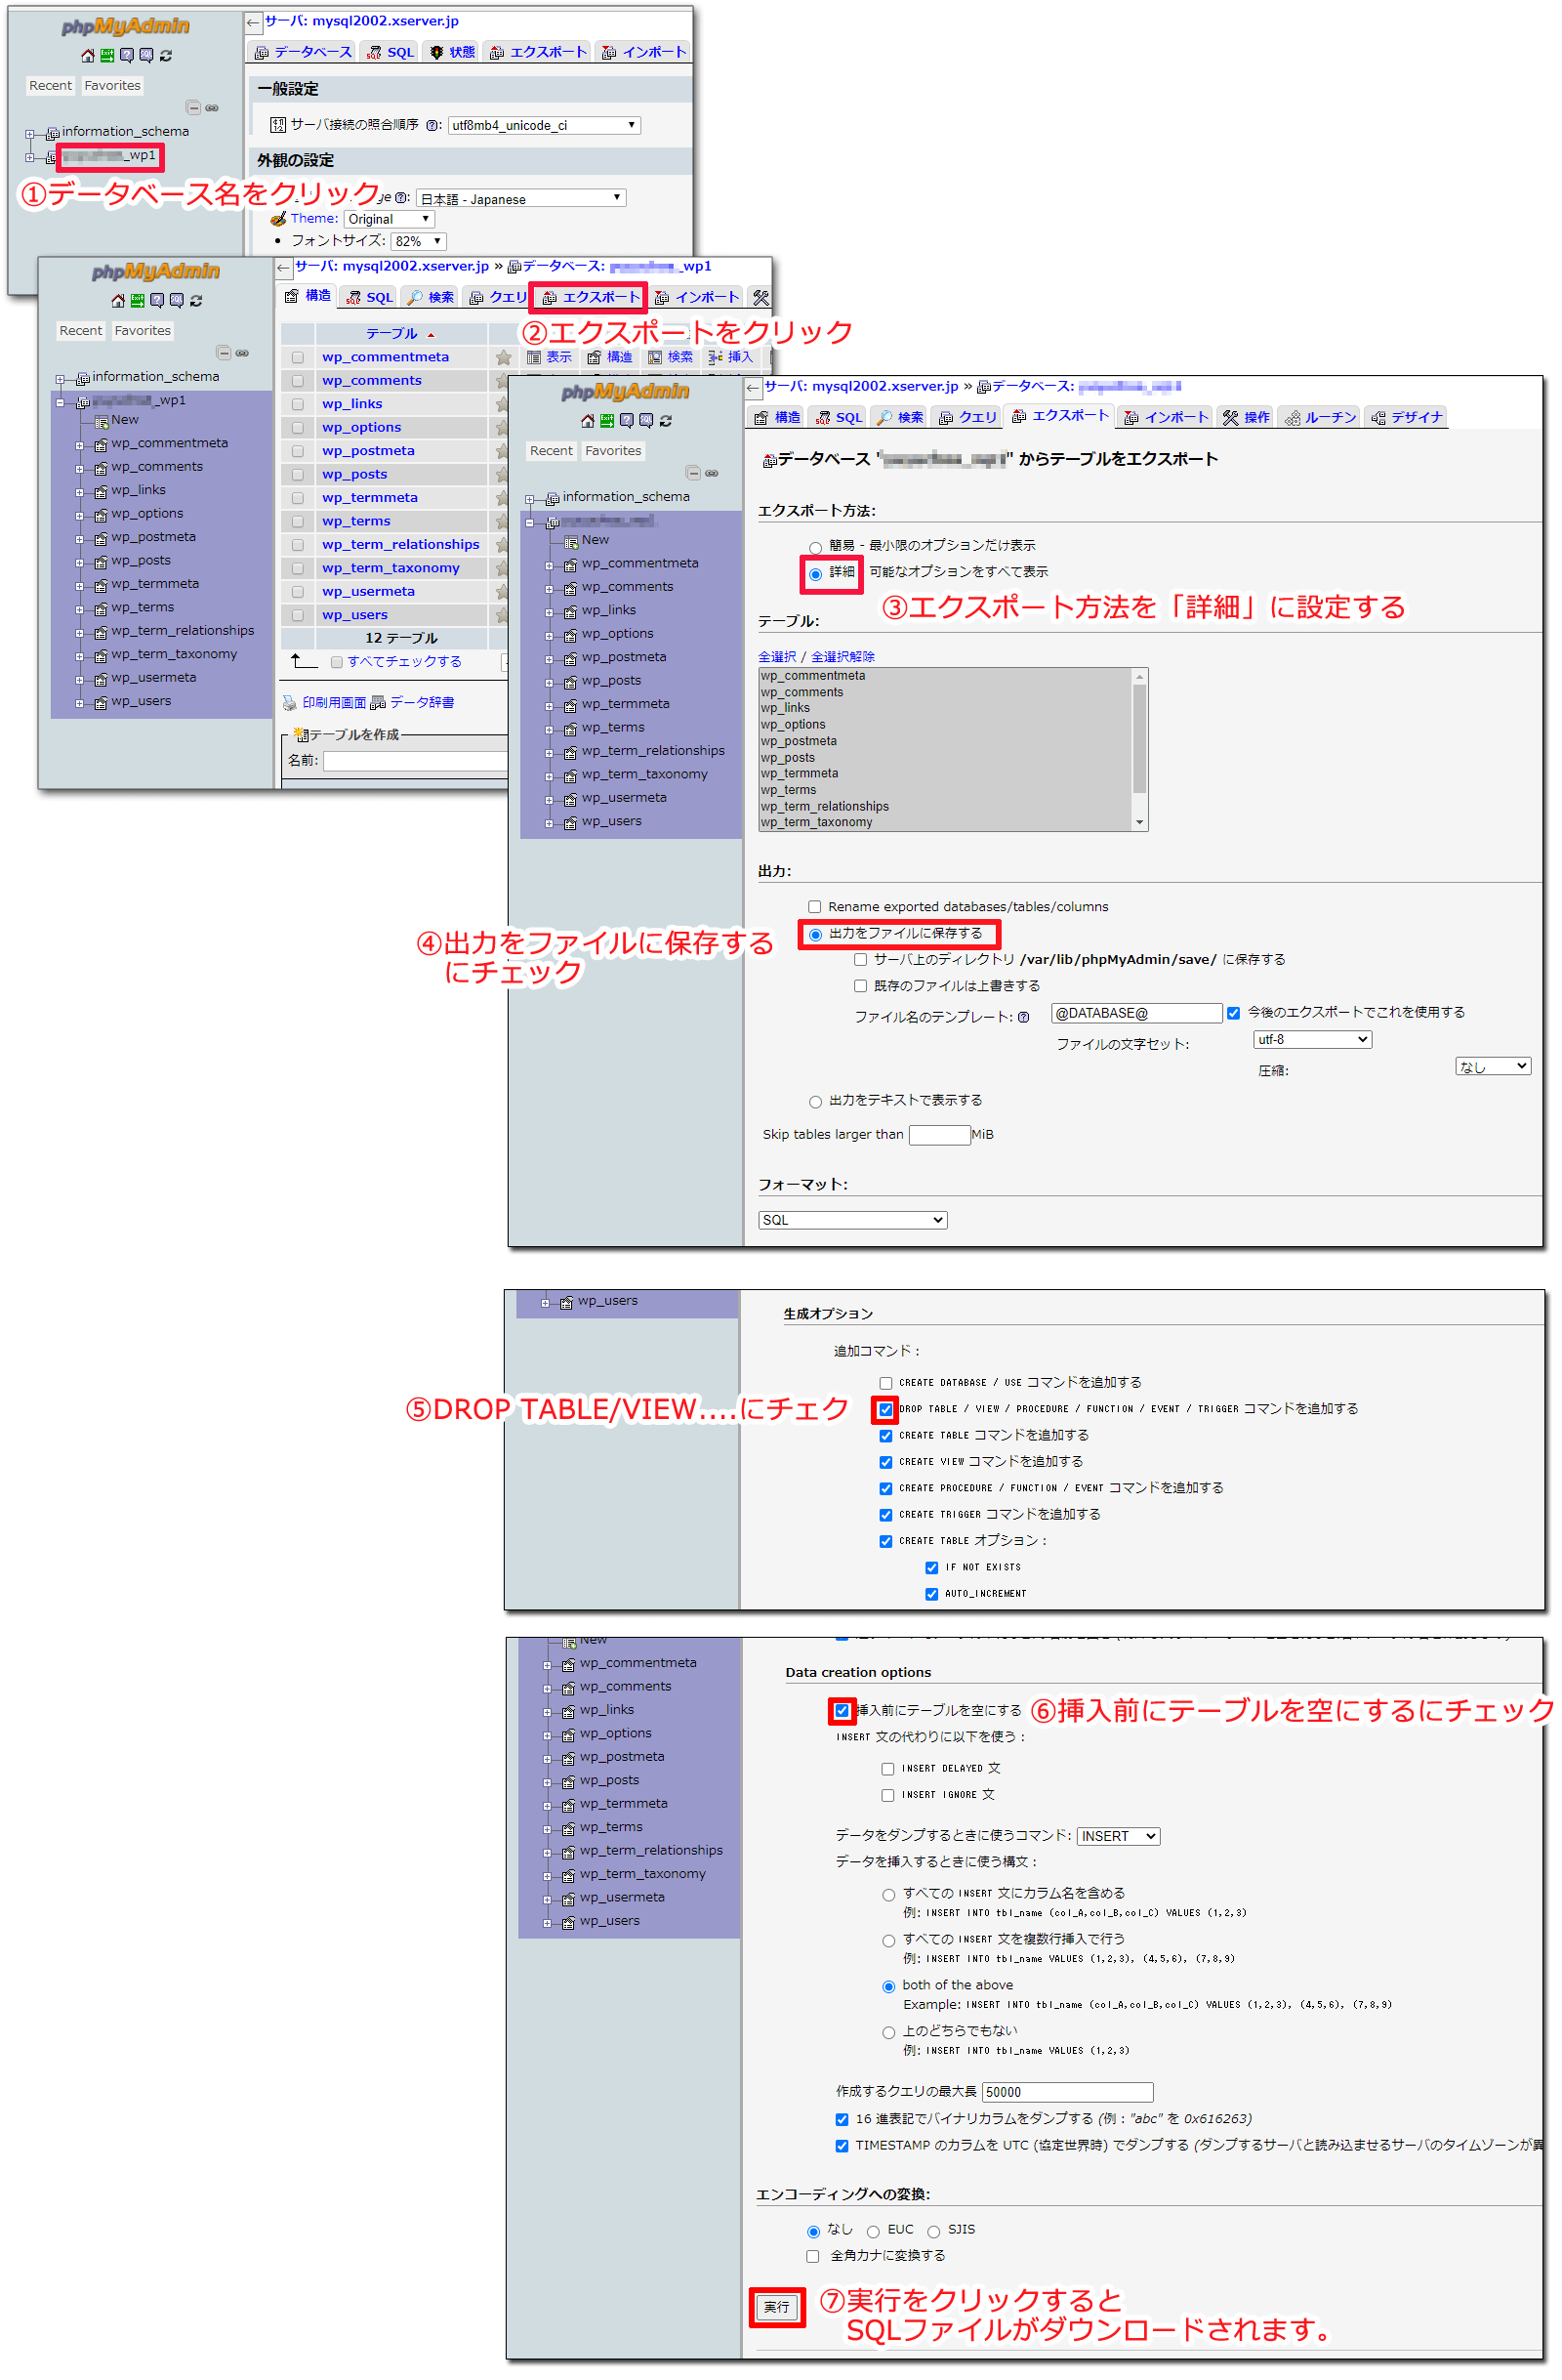Select the EUC encoding radio button
This screenshot has width=1562, height=2380.
(874, 2233)
